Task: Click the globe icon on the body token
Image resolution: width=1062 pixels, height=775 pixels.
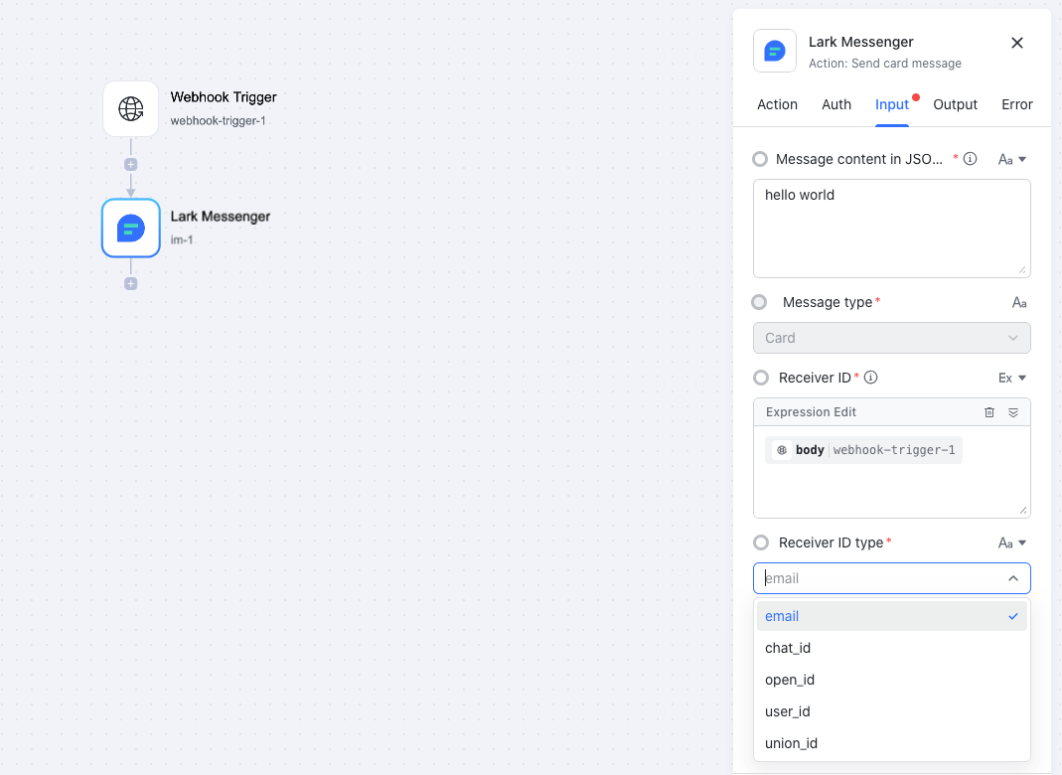Action: tap(782, 449)
